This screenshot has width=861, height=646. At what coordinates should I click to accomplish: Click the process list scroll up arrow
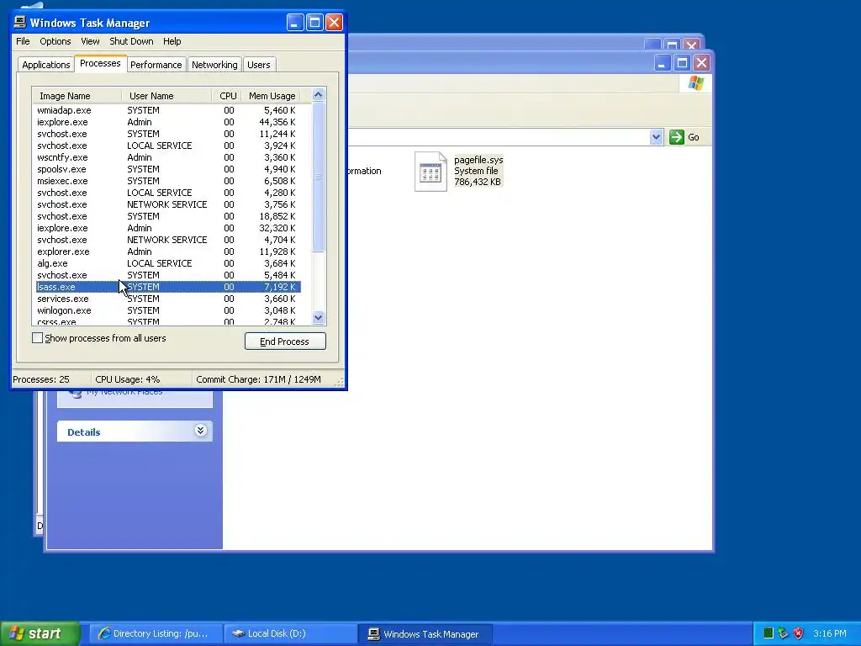pos(318,95)
